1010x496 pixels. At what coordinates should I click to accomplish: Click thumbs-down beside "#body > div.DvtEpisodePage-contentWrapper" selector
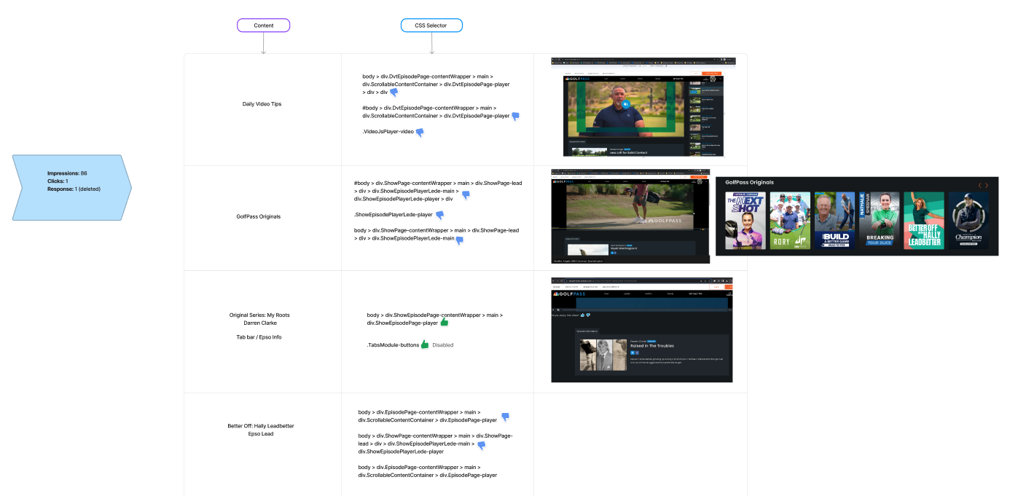[x=515, y=116]
